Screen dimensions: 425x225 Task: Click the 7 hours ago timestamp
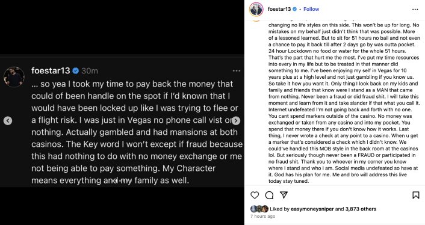tap(262, 216)
